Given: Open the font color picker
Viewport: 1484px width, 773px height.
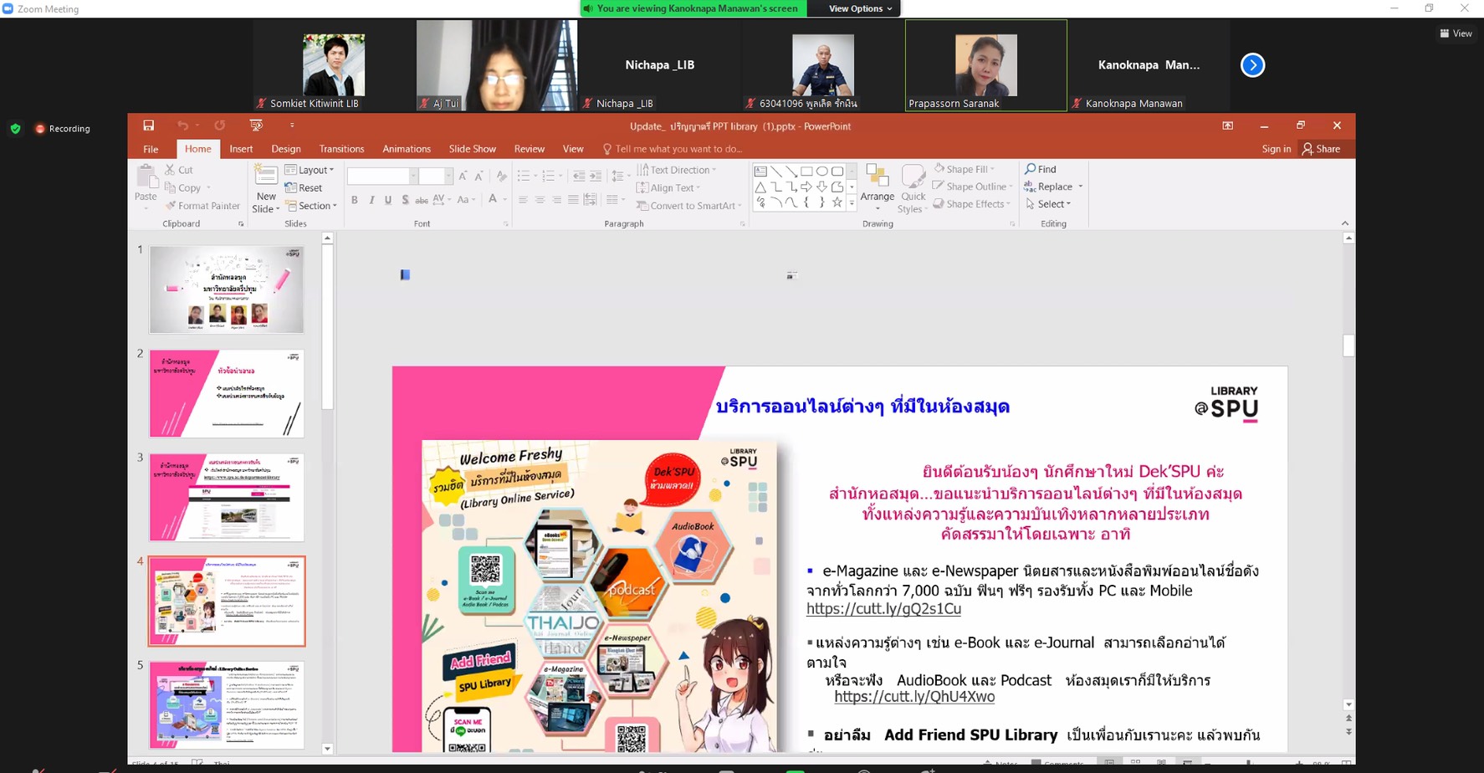Looking at the screenshot, I should point(494,200).
